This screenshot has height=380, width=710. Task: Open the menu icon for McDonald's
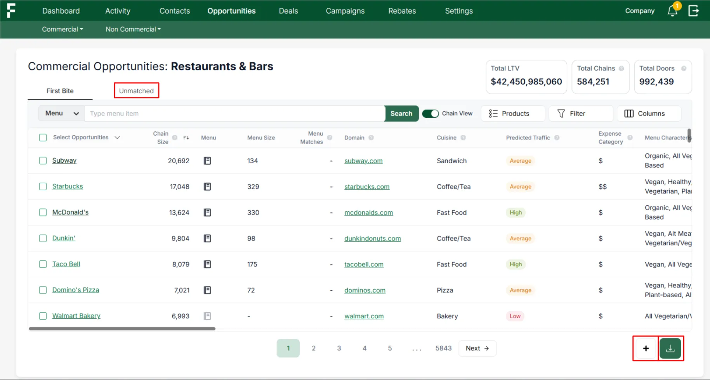tap(207, 213)
